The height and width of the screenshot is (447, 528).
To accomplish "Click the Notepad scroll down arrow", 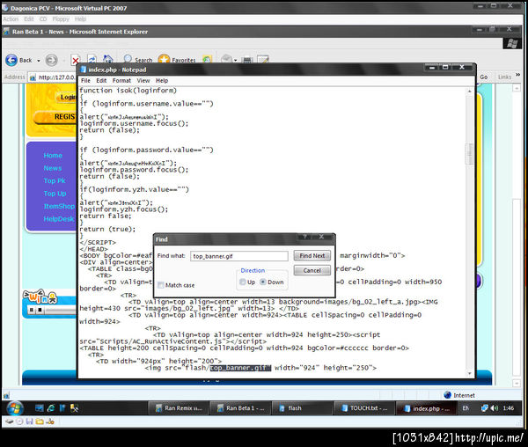I will 469,373.
